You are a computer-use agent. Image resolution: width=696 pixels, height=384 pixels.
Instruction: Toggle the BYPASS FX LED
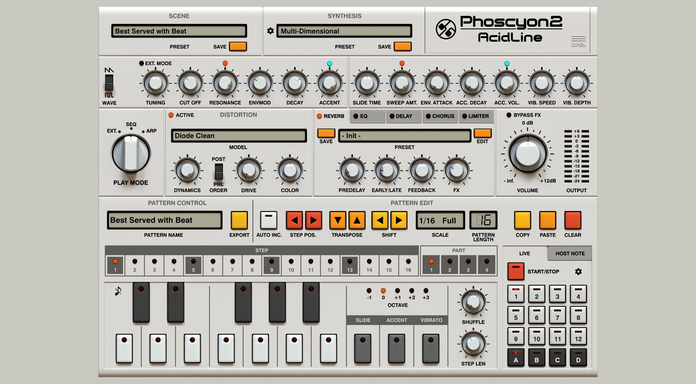point(509,115)
